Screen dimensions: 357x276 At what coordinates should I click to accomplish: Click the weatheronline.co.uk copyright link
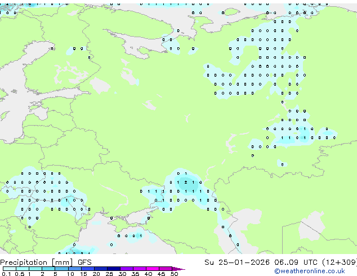310,271
